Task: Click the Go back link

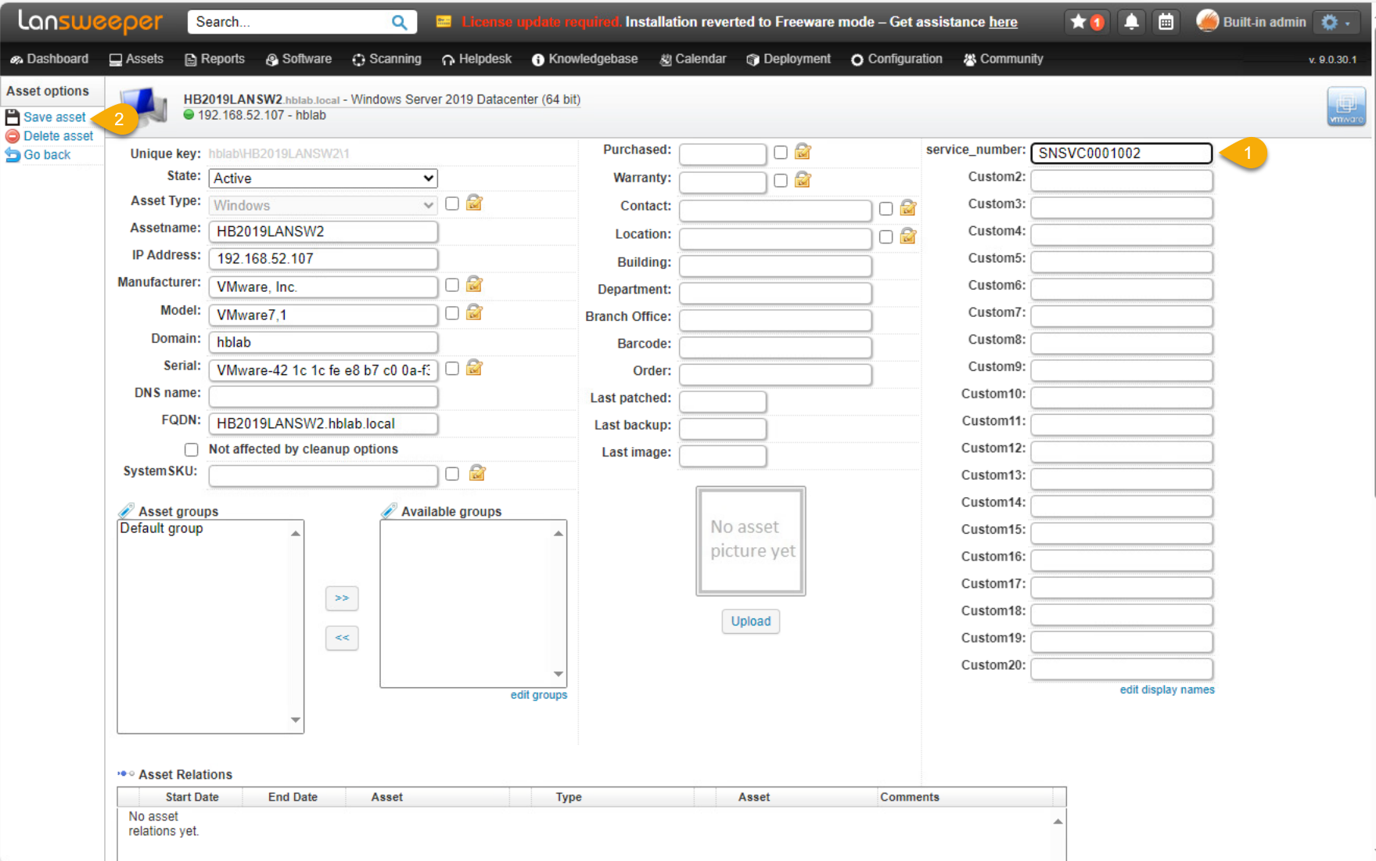Action: coord(47,154)
